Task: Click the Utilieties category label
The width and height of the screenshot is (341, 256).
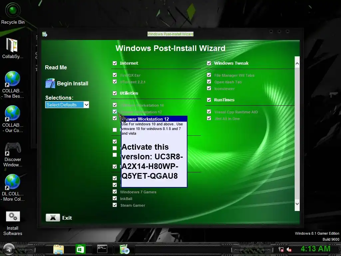Action: [x=129, y=93]
